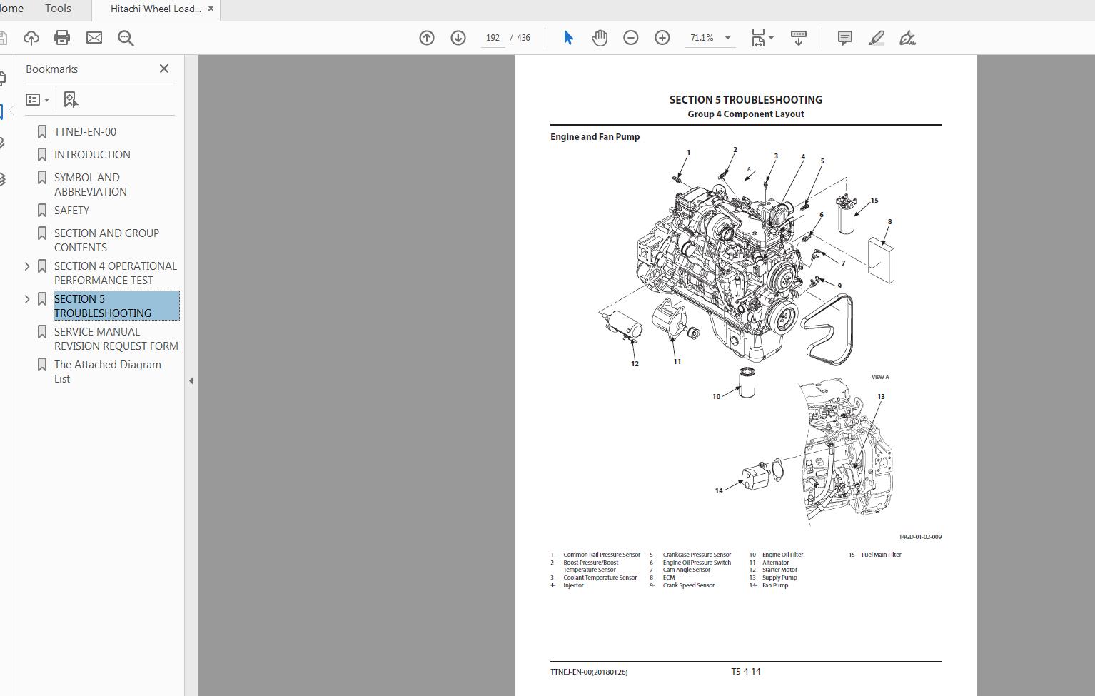Go to the next page with the down arrow

pos(458,38)
